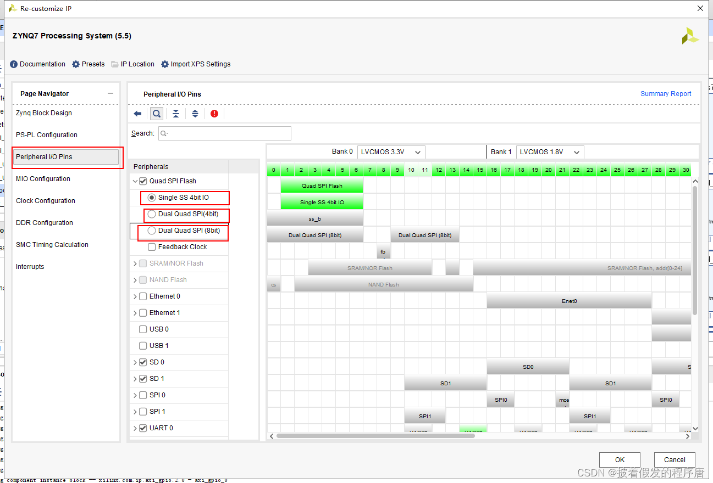
Task: Enable the USB 1 checkbox
Action: click(x=143, y=346)
